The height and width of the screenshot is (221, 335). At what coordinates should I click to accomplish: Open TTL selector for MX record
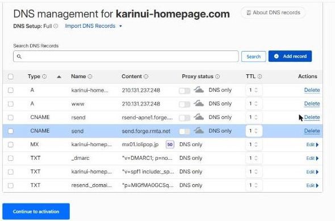[254, 144]
